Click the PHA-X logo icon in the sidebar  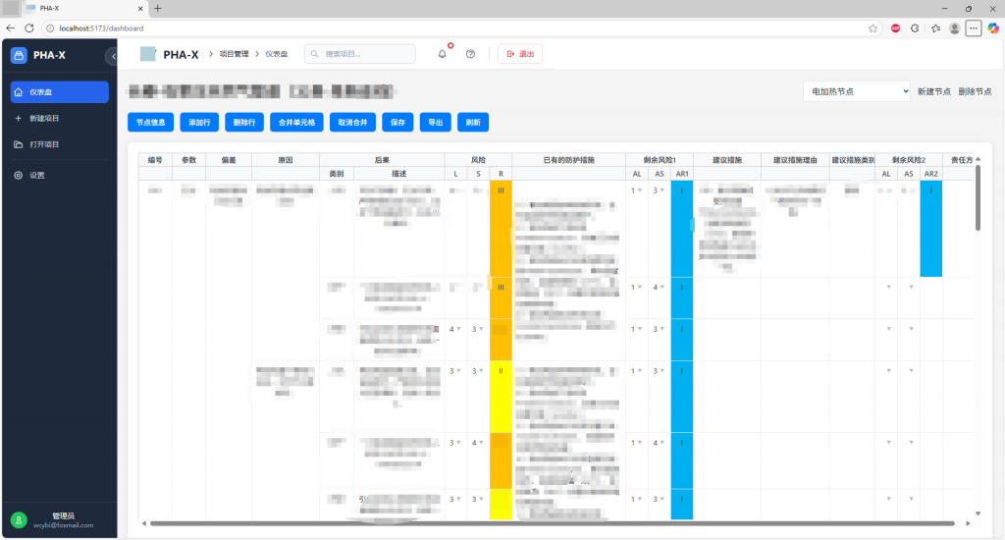pyautogui.click(x=19, y=55)
